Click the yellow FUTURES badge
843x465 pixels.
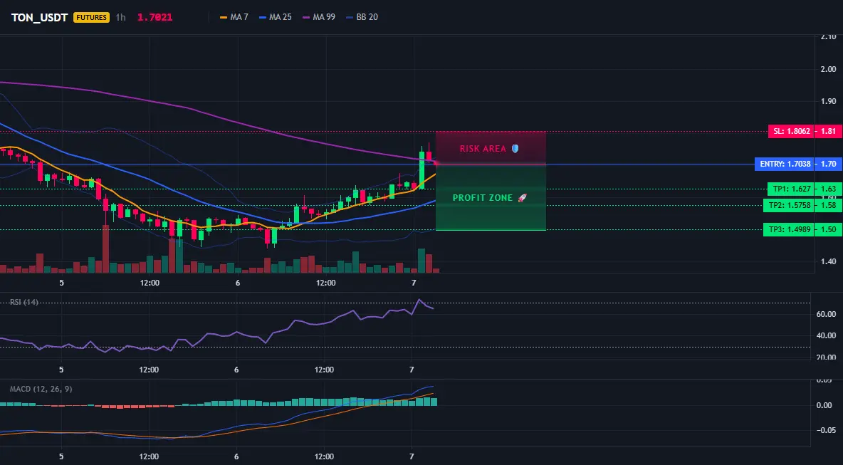(91, 17)
